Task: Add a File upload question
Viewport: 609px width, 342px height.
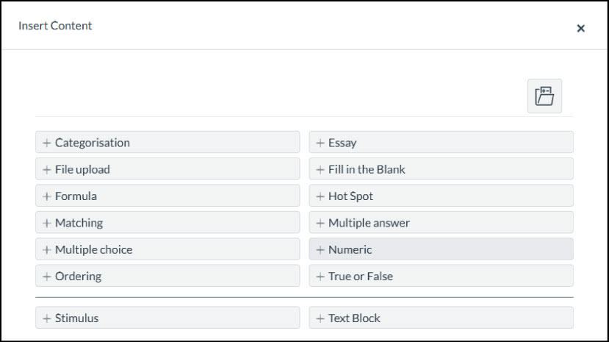Action: 167,169
